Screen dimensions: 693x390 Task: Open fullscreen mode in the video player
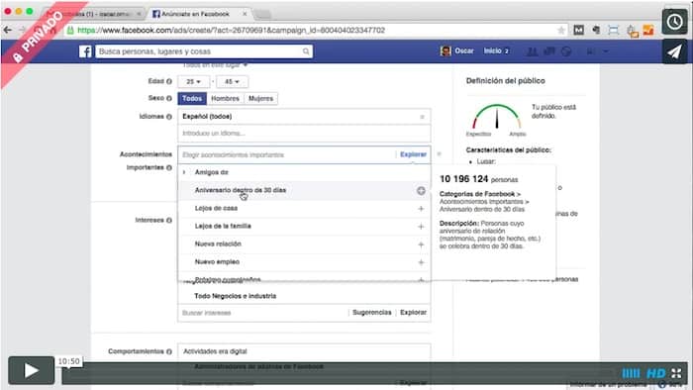676,373
